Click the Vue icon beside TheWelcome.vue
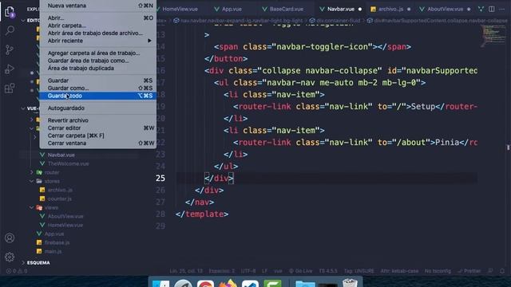This screenshot has height=287, width=511. [42, 163]
